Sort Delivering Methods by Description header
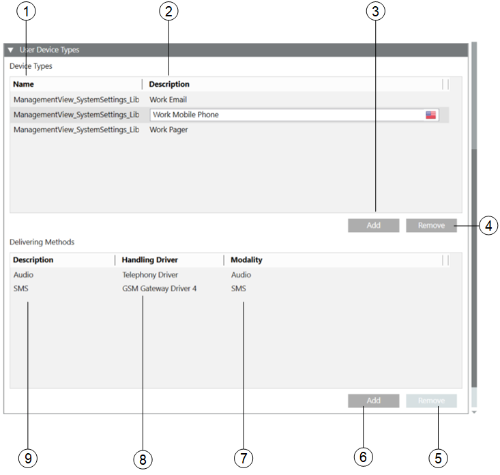This screenshot has height=475, width=500. pos(33,260)
